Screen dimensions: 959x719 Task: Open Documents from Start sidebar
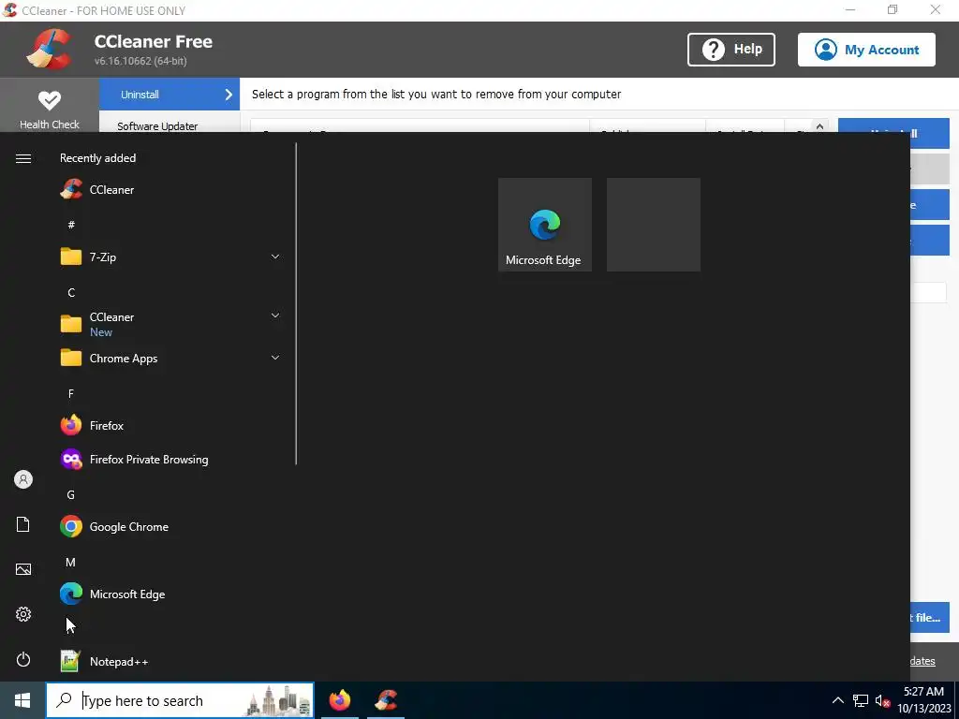point(23,524)
